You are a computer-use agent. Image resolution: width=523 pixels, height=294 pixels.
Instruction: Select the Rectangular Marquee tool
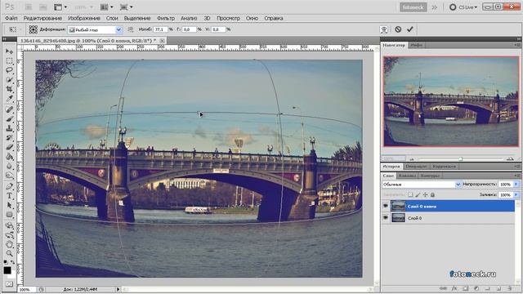coord(9,61)
